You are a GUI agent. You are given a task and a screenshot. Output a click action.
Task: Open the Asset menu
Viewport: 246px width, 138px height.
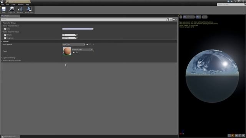click(13, 4)
